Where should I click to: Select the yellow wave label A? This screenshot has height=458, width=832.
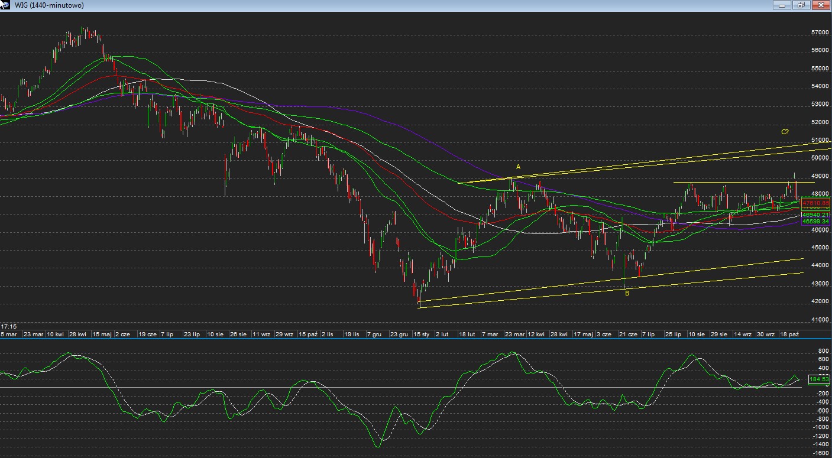click(519, 167)
